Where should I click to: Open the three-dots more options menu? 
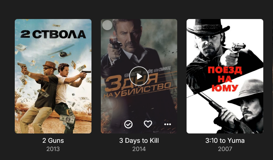coord(167,124)
